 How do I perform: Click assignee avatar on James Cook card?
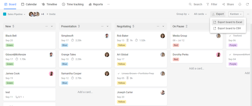pyautogui.click(x=51, y=74)
